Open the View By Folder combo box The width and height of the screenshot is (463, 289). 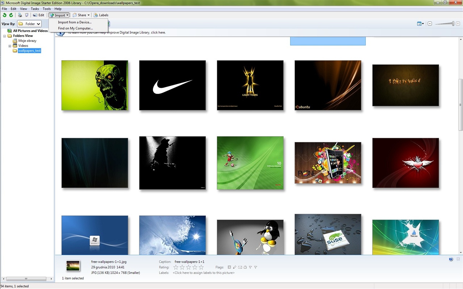pyautogui.click(x=29, y=24)
